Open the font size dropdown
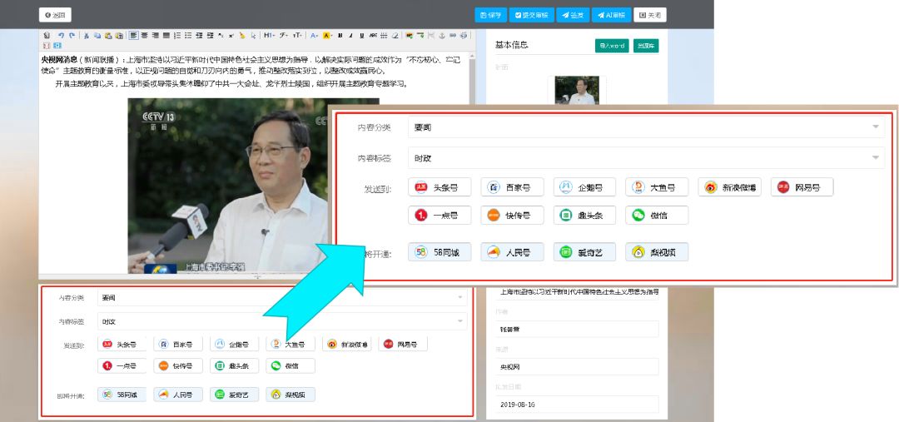The image size is (899, 422). pyautogui.click(x=297, y=36)
